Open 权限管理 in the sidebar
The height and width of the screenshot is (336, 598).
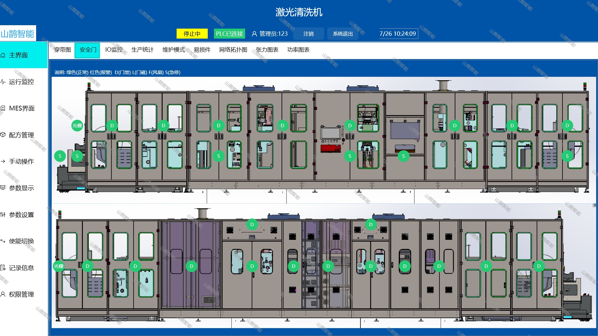tap(21, 294)
